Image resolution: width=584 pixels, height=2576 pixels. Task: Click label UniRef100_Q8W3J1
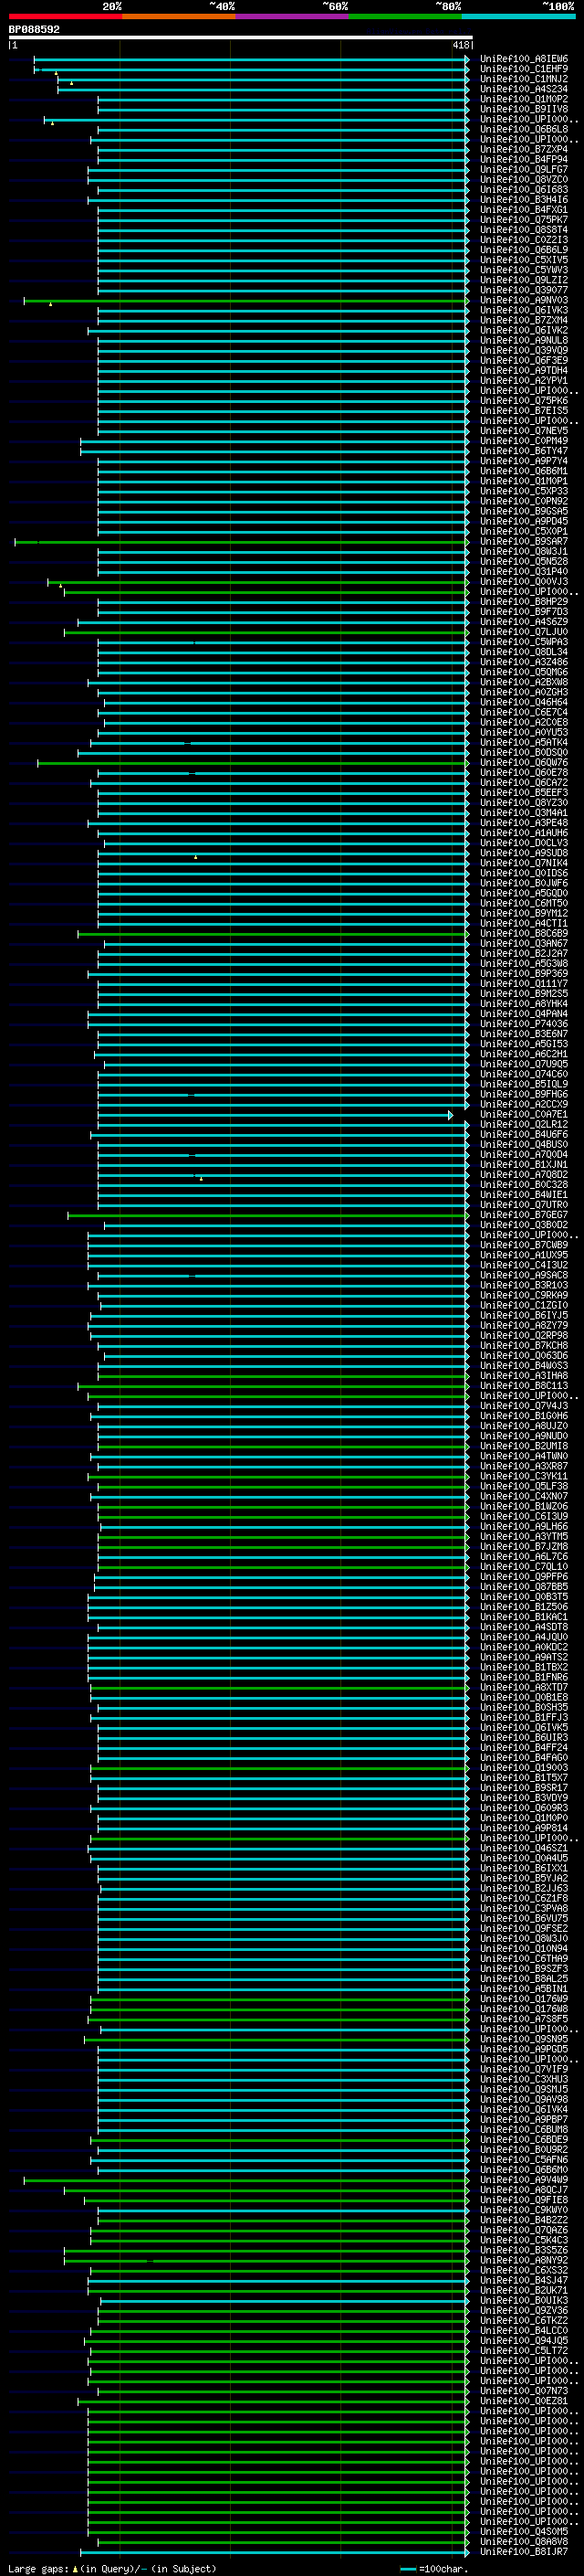coord(524,551)
